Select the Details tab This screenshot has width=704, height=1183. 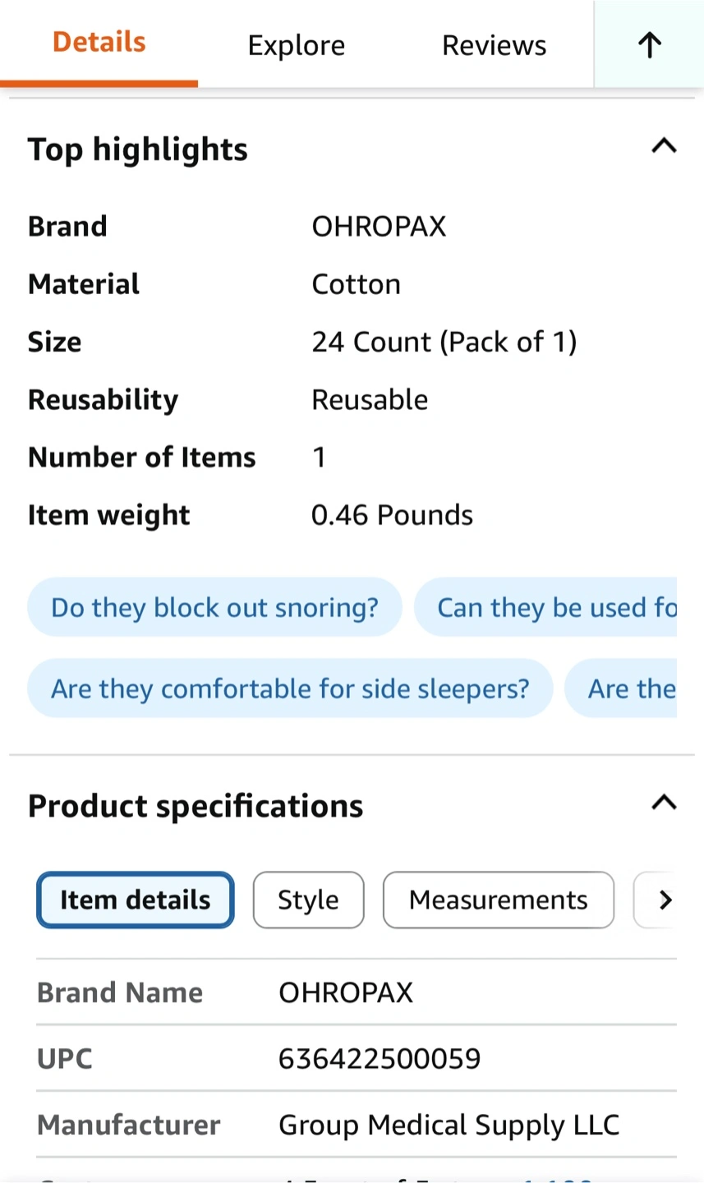pyautogui.click(x=99, y=43)
